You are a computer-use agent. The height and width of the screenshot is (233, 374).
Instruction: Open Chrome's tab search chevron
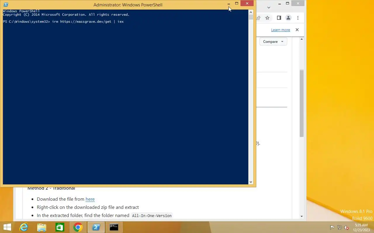(269, 8)
